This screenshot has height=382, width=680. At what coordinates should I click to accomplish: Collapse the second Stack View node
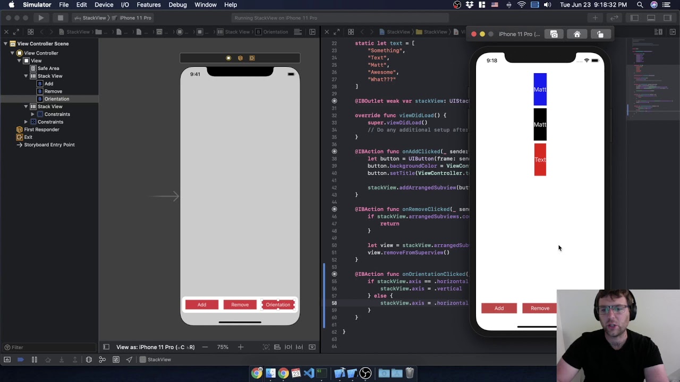coord(25,107)
